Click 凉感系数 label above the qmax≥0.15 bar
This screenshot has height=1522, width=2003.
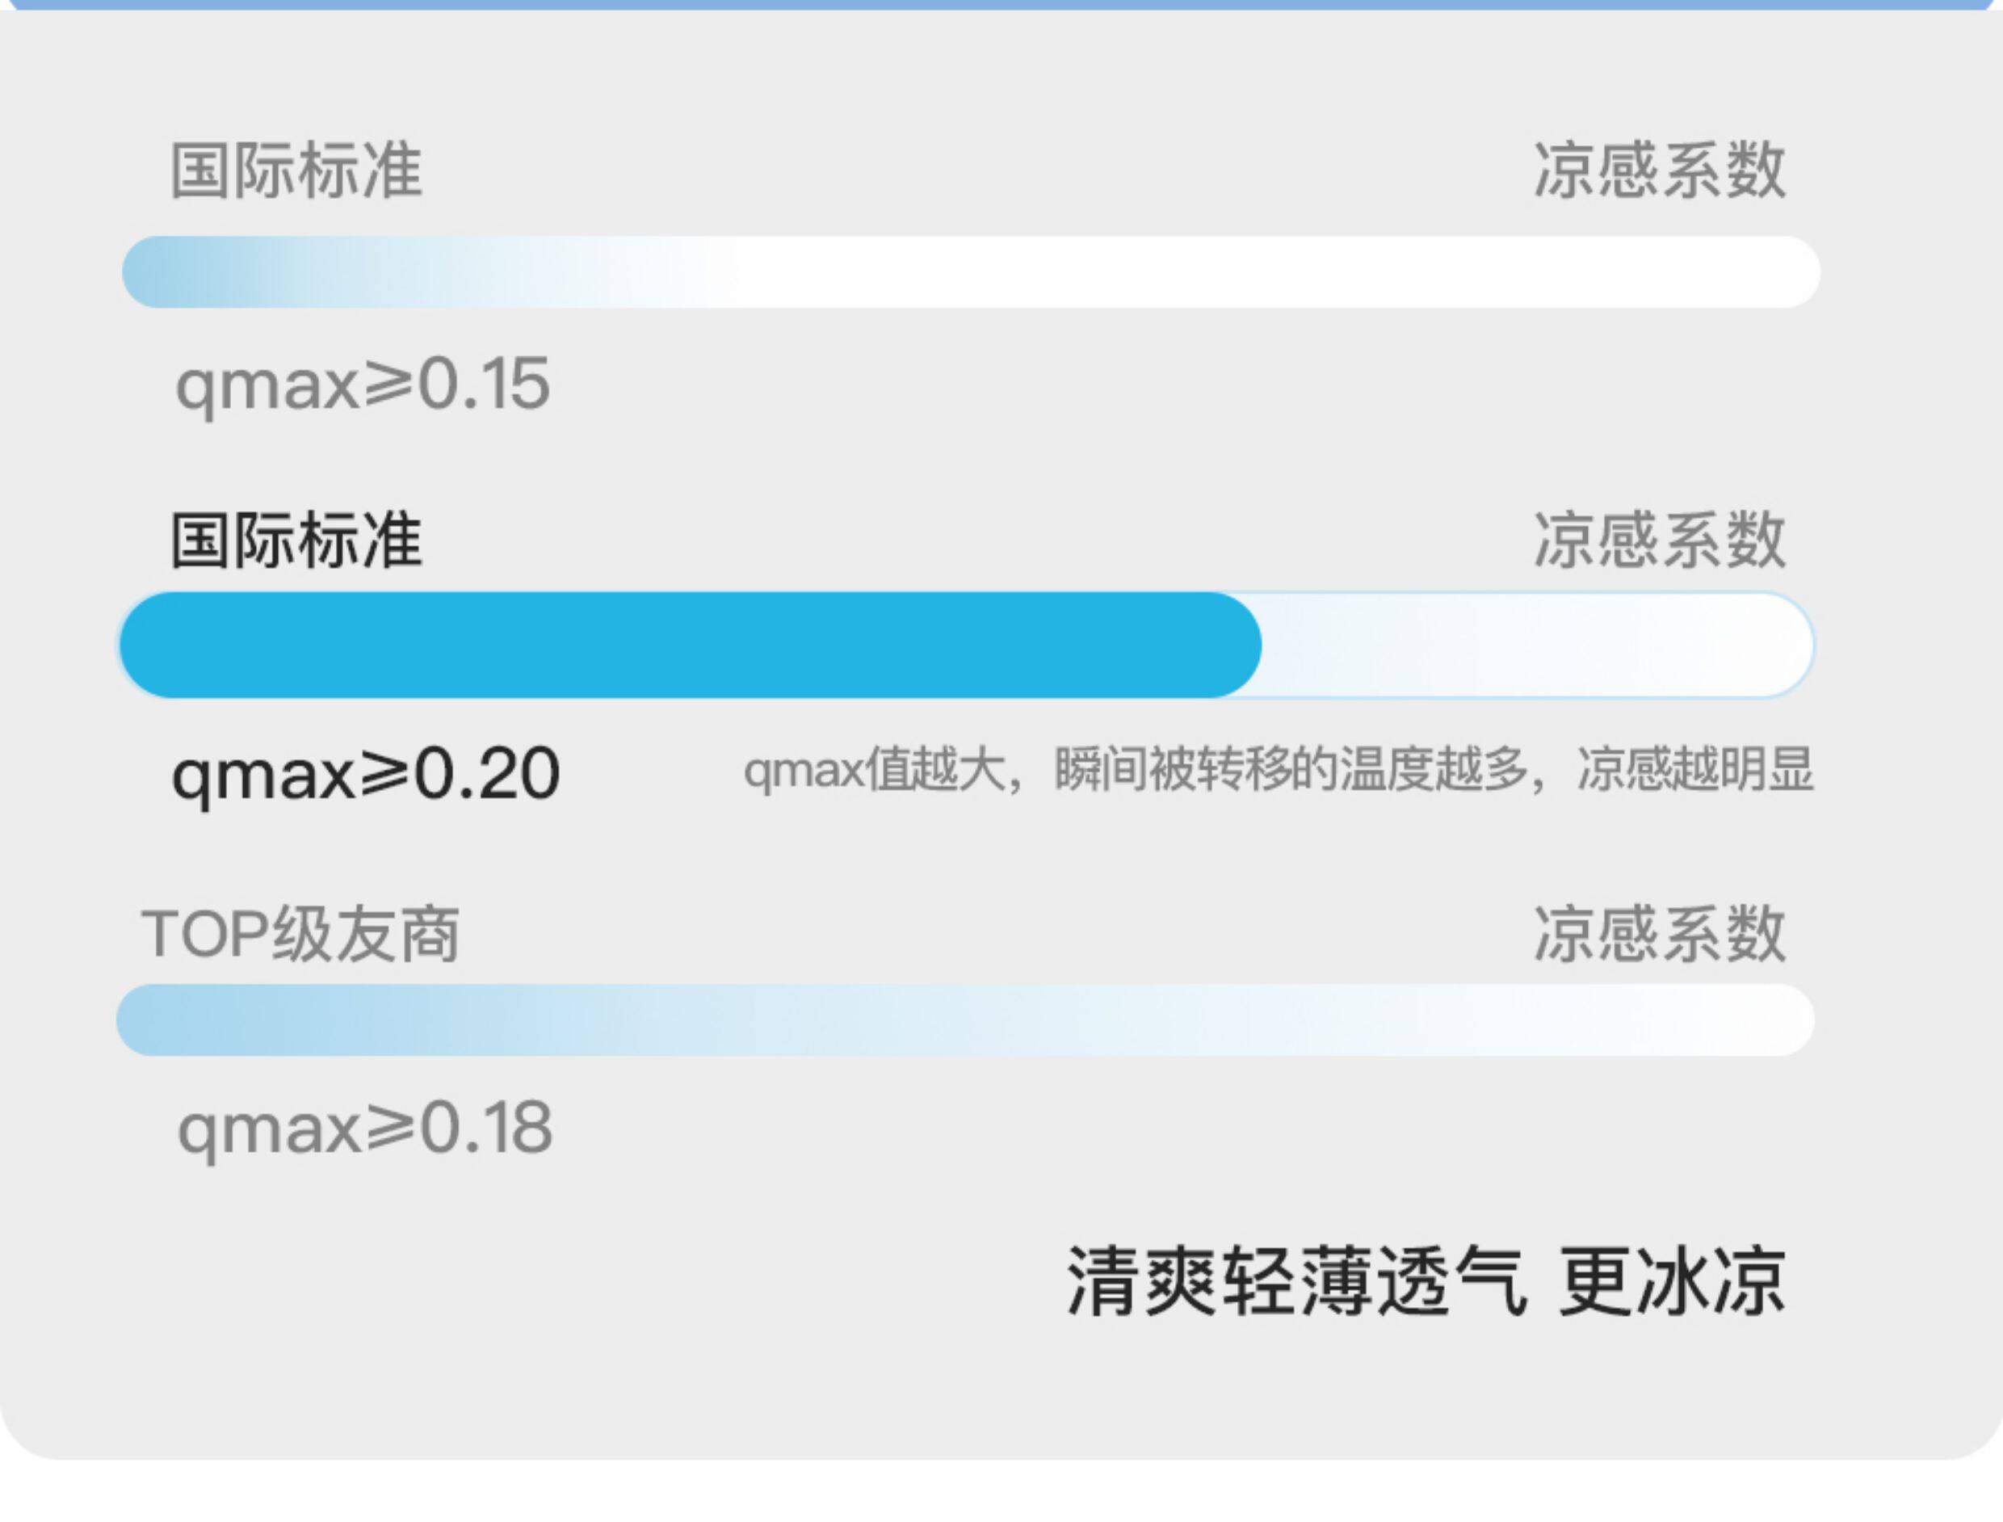tap(1659, 170)
